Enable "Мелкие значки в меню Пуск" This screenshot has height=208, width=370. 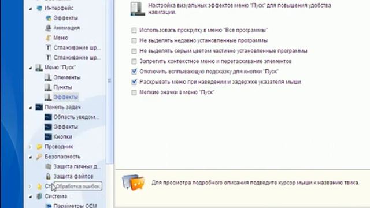click(134, 92)
